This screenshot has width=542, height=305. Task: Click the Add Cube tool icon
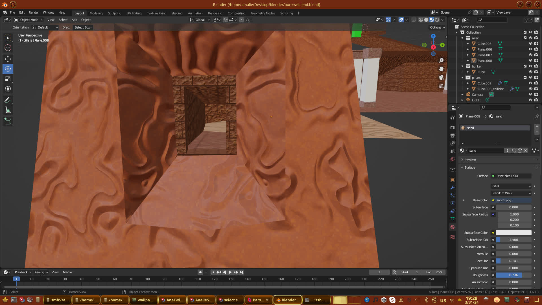point(8,121)
